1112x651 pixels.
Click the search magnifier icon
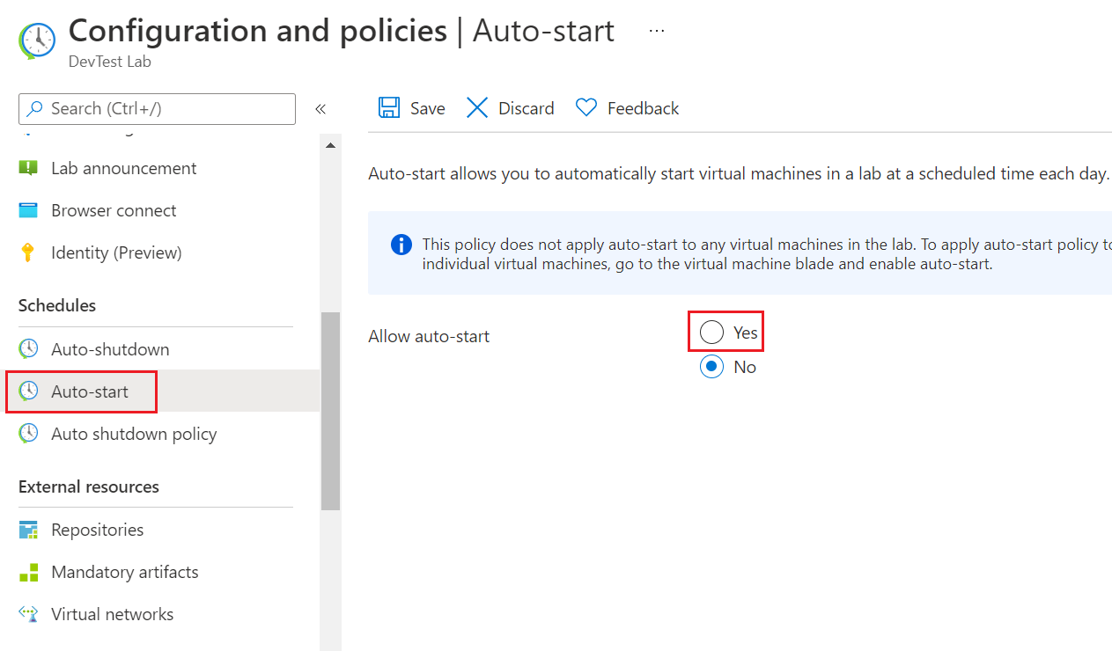pos(35,109)
